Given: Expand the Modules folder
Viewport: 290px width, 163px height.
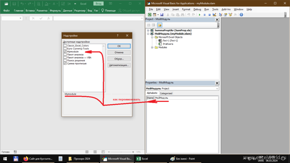Looking at the screenshot, I should (152, 48).
